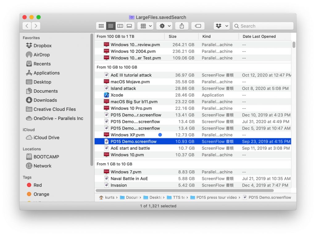Image resolution: width=316 pixels, height=236 pixels.
Task: Toggle gallery view mode
Action: pyautogui.click(x=129, y=26)
